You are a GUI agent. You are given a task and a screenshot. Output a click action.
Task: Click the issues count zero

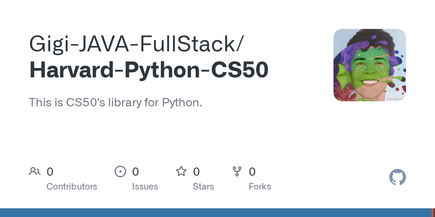click(136, 172)
